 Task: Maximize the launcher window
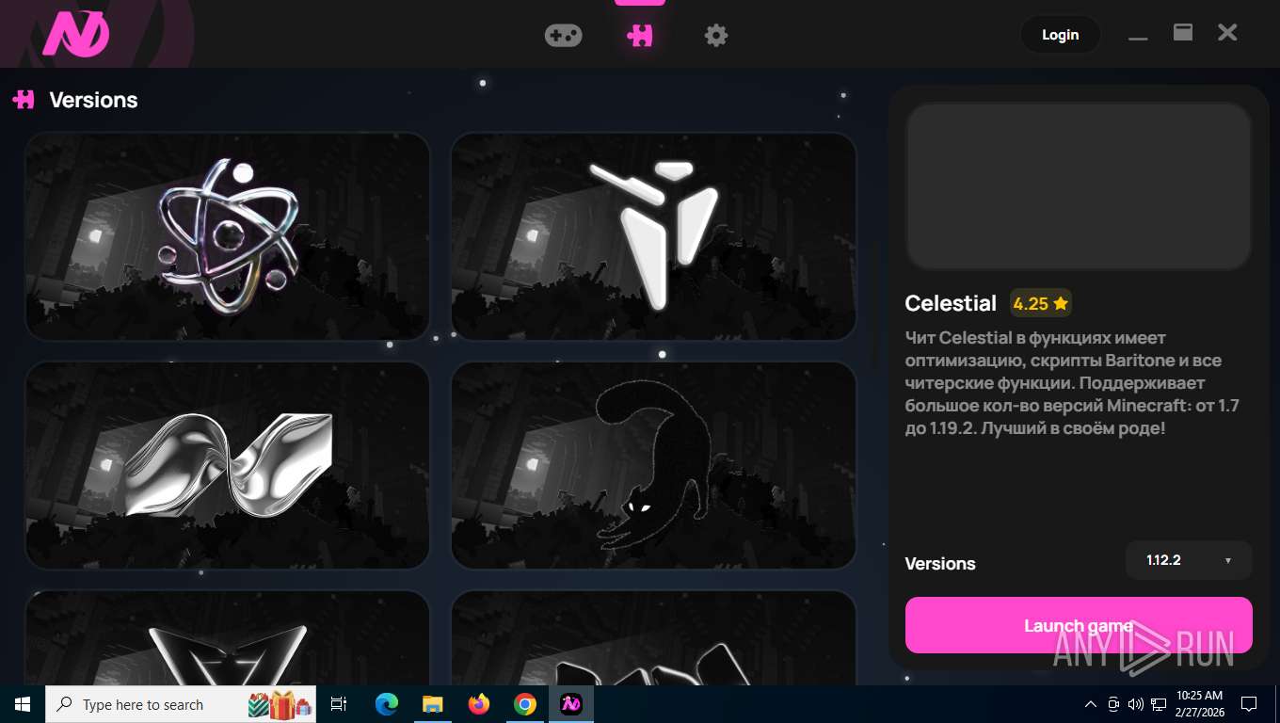point(1183,33)
